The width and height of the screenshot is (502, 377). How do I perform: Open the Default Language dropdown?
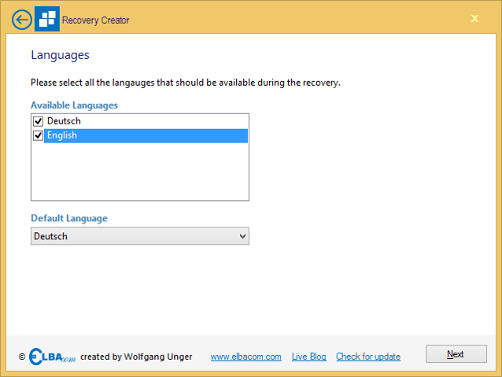(140, 236)
